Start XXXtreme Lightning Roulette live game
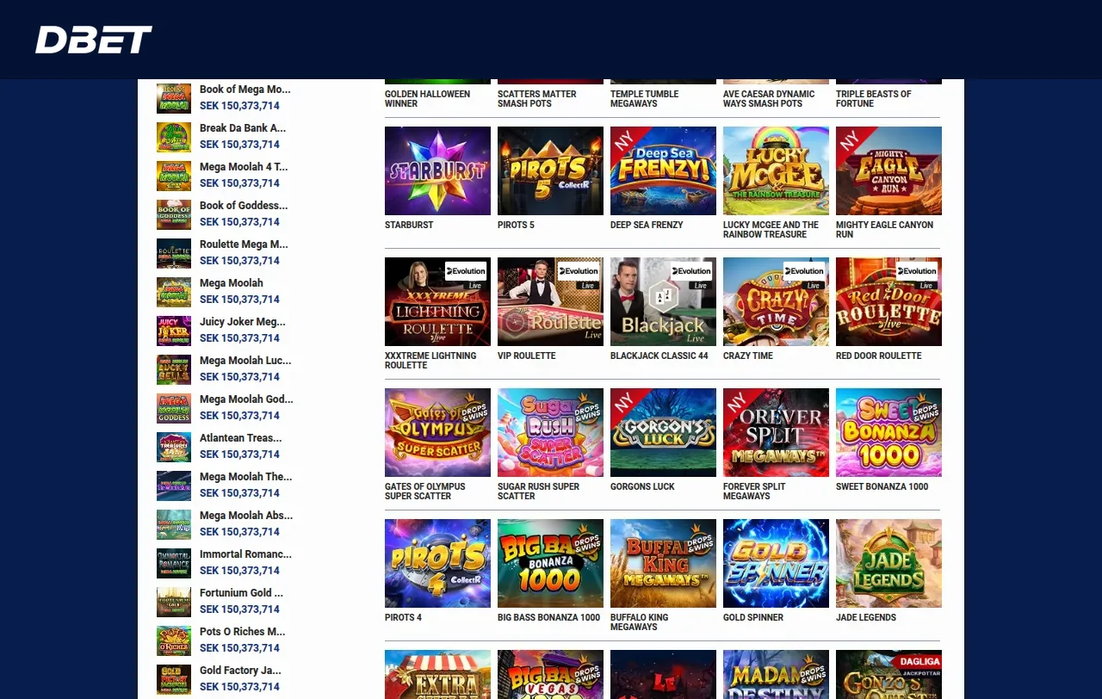The image size is (1102, 699). (x=437, y=301)
